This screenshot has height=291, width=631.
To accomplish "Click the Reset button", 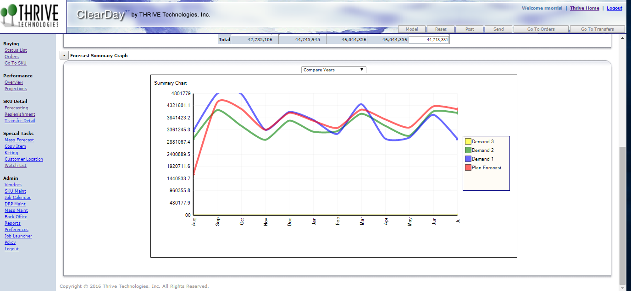I will tap(441, 29).
